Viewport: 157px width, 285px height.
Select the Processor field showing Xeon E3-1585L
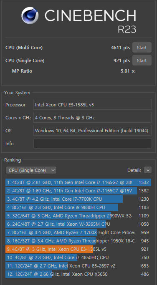pyautogui.click(x=92, y=104)
